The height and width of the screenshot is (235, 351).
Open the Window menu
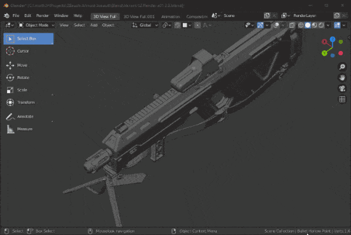pyautogui.click(x=61, y=16)
